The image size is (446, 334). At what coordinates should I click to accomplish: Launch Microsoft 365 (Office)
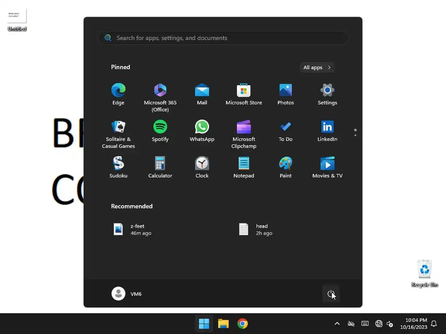(x=160, y=97)
